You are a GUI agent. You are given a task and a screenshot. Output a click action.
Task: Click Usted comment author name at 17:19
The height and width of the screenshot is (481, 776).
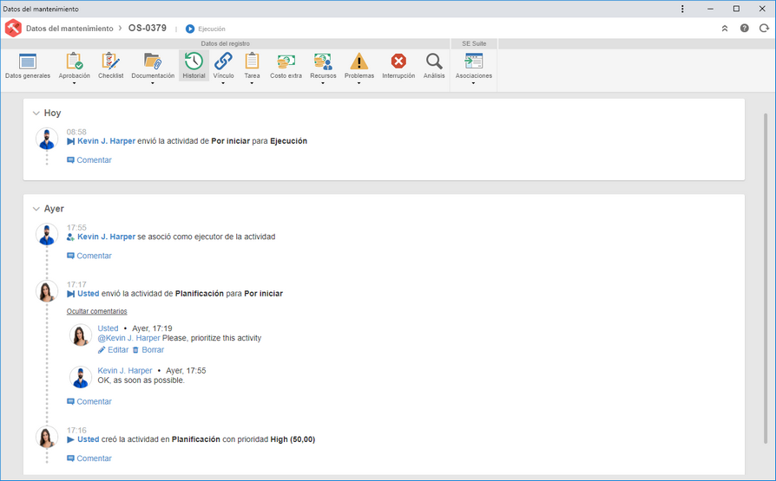[x=108, y=328]
